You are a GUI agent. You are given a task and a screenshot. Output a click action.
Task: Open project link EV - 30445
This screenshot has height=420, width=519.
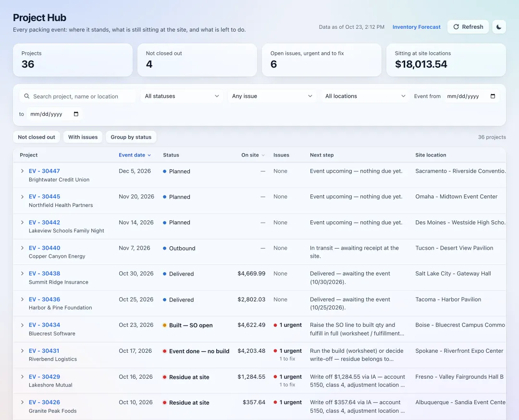(44, 196)
